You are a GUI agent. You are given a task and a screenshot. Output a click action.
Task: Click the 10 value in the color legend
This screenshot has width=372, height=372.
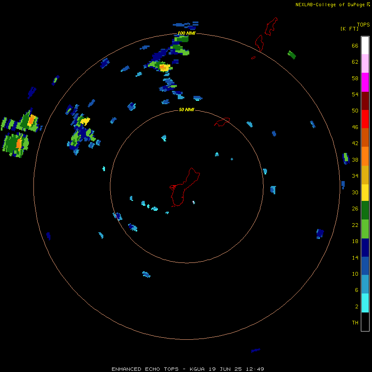pyautogui.click(x=355, y=274)
